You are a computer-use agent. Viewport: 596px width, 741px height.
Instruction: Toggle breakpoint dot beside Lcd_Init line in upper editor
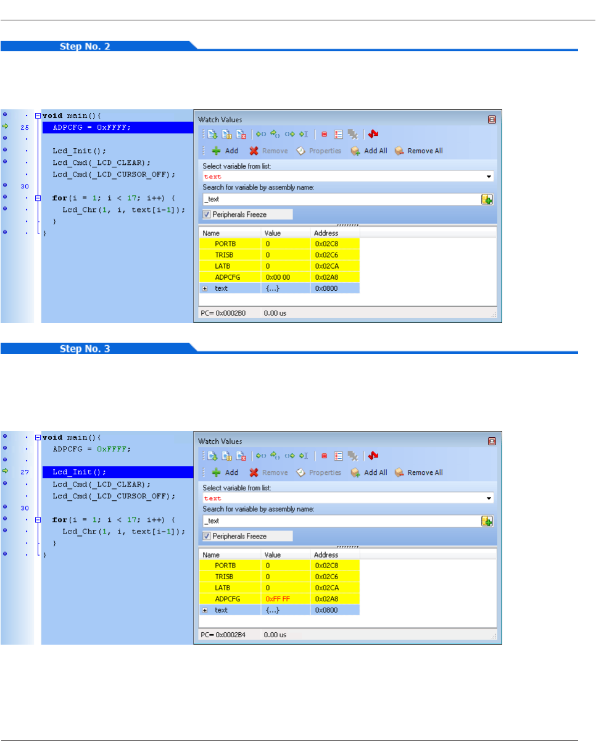point(5,149)
